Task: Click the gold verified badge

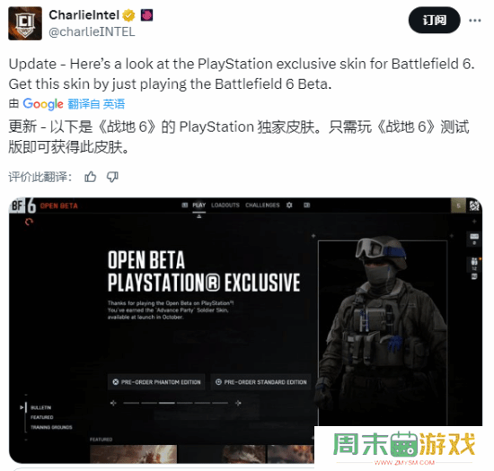Action: (x=128, y=15)
